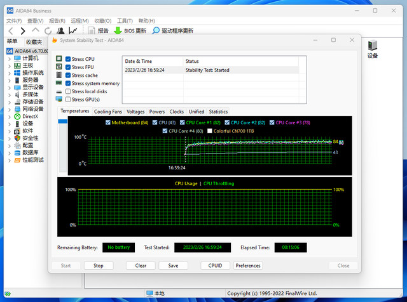Open the 工具(T) menu
Screen dimensions: 407x302
[x=125, y=20]
